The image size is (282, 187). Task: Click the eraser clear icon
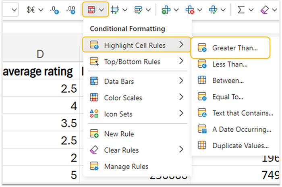pos(265,9)
